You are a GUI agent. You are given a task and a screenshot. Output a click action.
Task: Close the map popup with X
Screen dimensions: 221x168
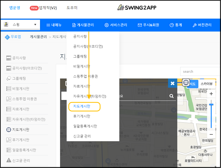coord(173,83)
